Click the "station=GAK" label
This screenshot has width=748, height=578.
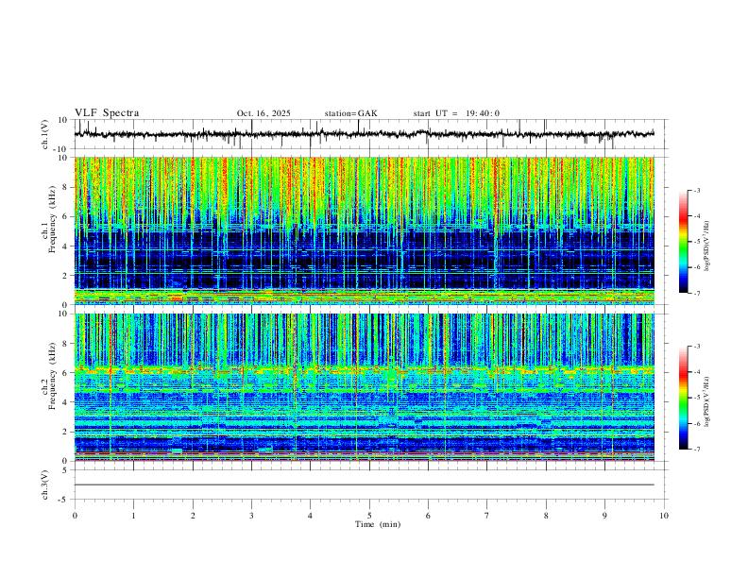(350, 113)
